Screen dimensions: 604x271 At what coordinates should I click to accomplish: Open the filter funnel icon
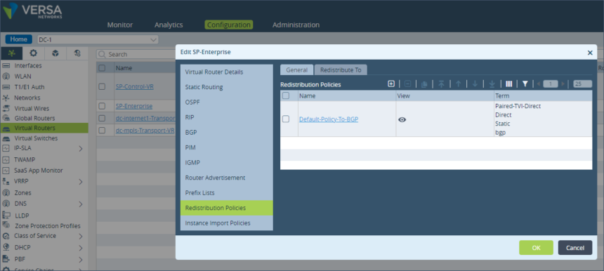coord(525,84)
